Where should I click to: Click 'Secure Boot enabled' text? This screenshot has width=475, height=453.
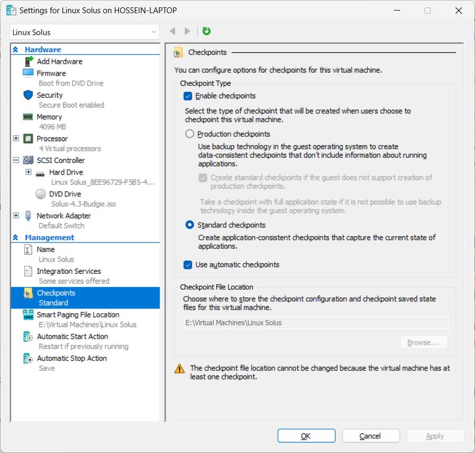click(x=72, y=105)
